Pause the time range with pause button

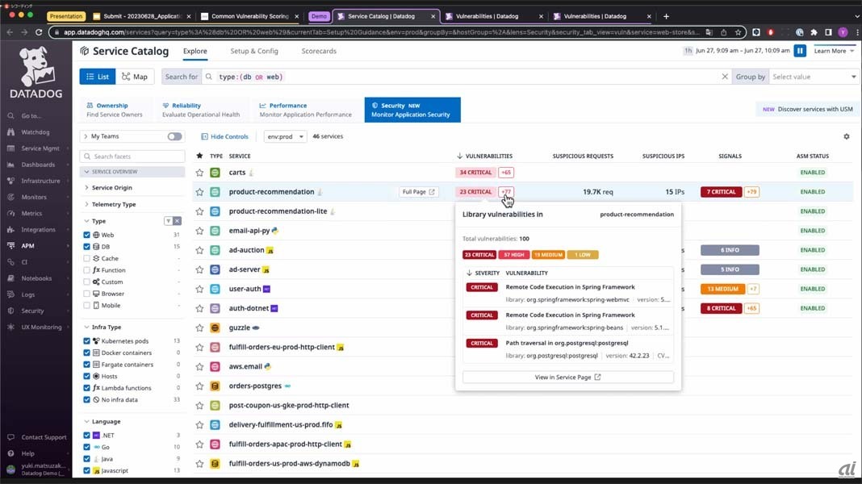(x=800, y=51)
